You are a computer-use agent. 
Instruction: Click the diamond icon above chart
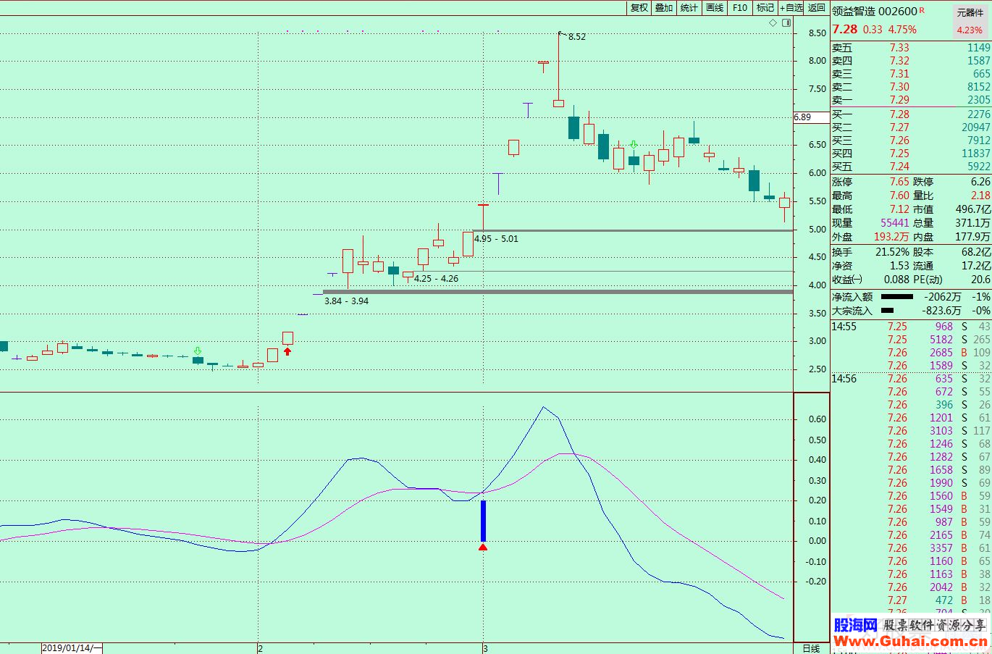(773, 23)
